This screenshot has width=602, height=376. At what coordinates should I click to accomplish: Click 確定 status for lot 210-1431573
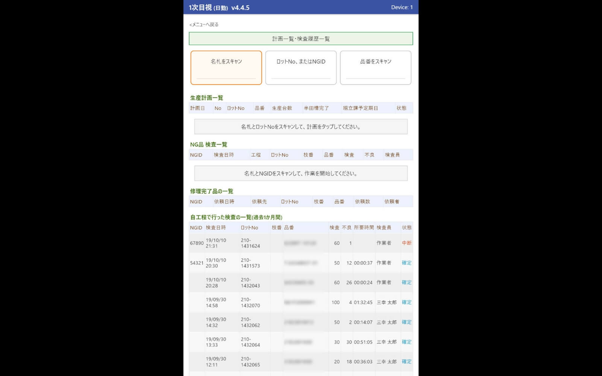pos(407,263)
